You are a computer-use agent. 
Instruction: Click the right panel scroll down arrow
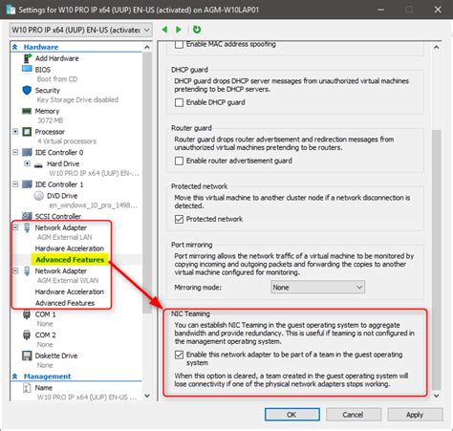click(437, 396)
